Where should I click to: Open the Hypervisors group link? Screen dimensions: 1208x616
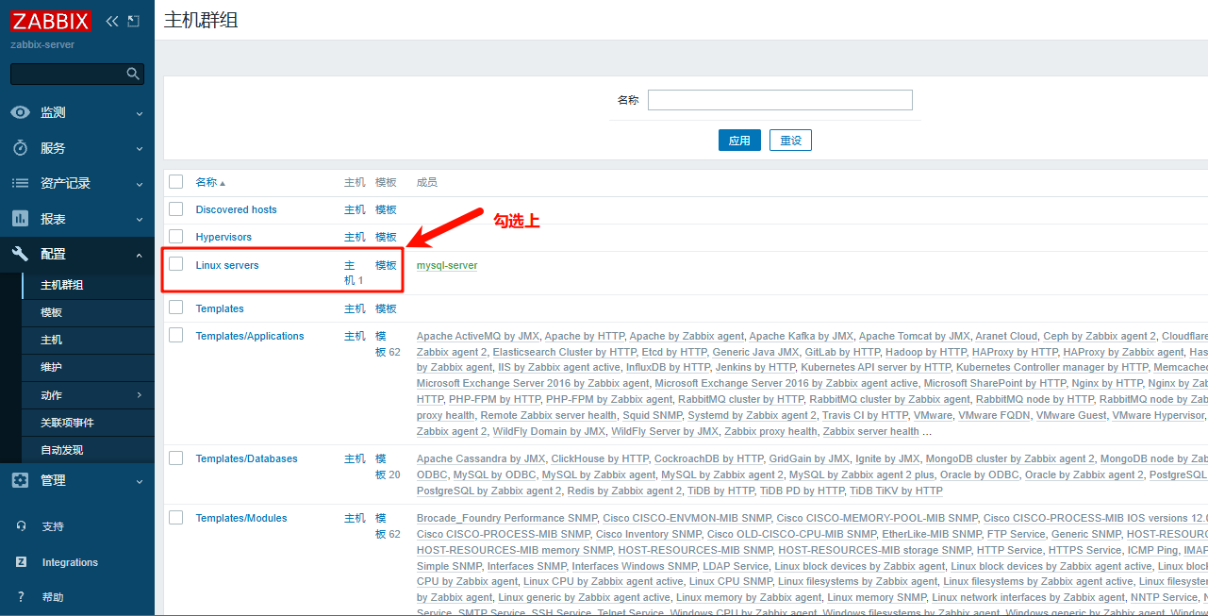[x=223, y=237]
